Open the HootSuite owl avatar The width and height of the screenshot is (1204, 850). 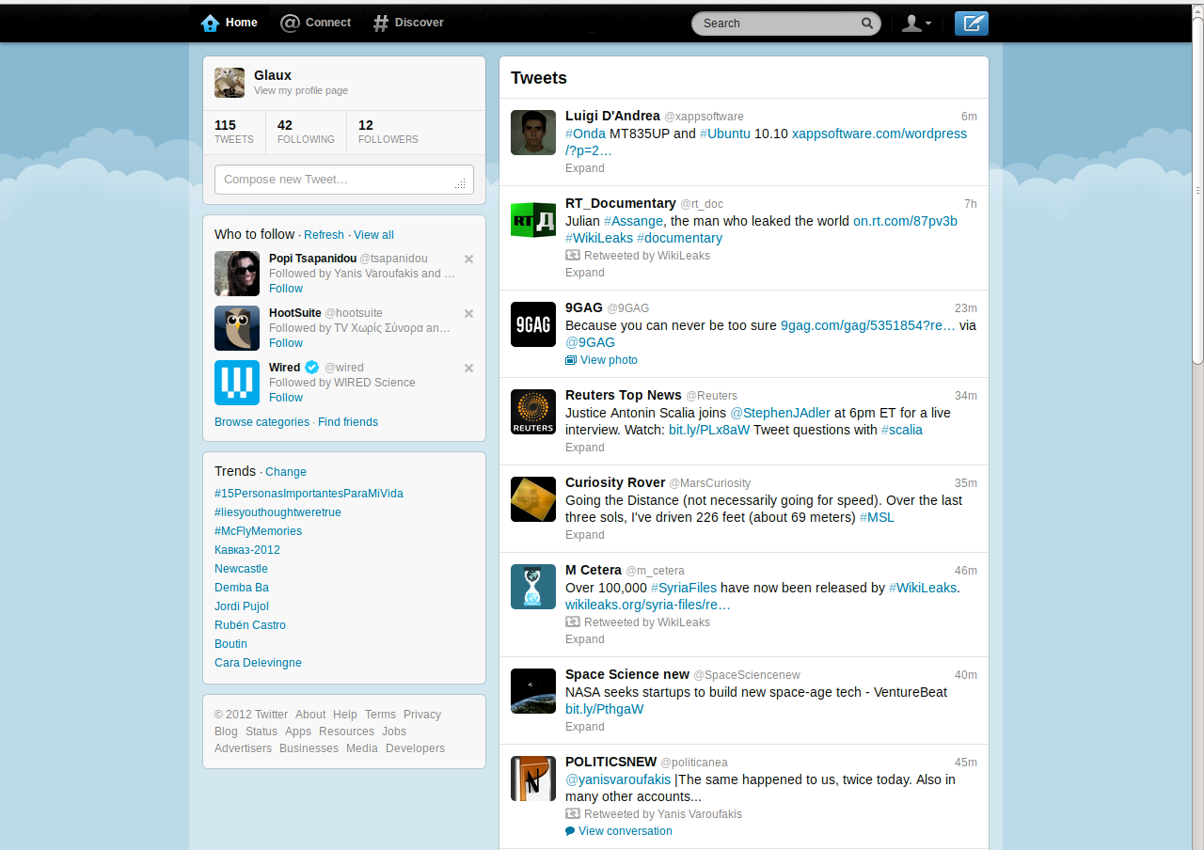(x=237, y=328)
